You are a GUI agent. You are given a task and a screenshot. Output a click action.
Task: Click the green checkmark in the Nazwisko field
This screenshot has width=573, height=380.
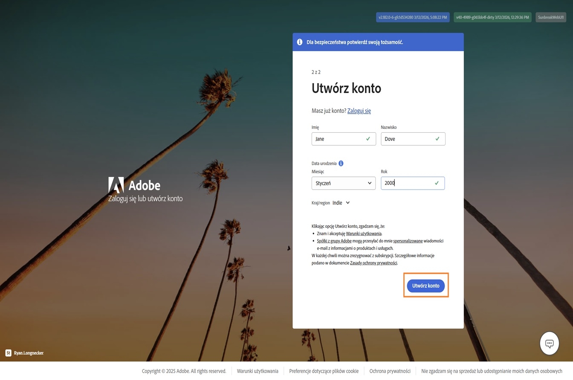point(437,139)
